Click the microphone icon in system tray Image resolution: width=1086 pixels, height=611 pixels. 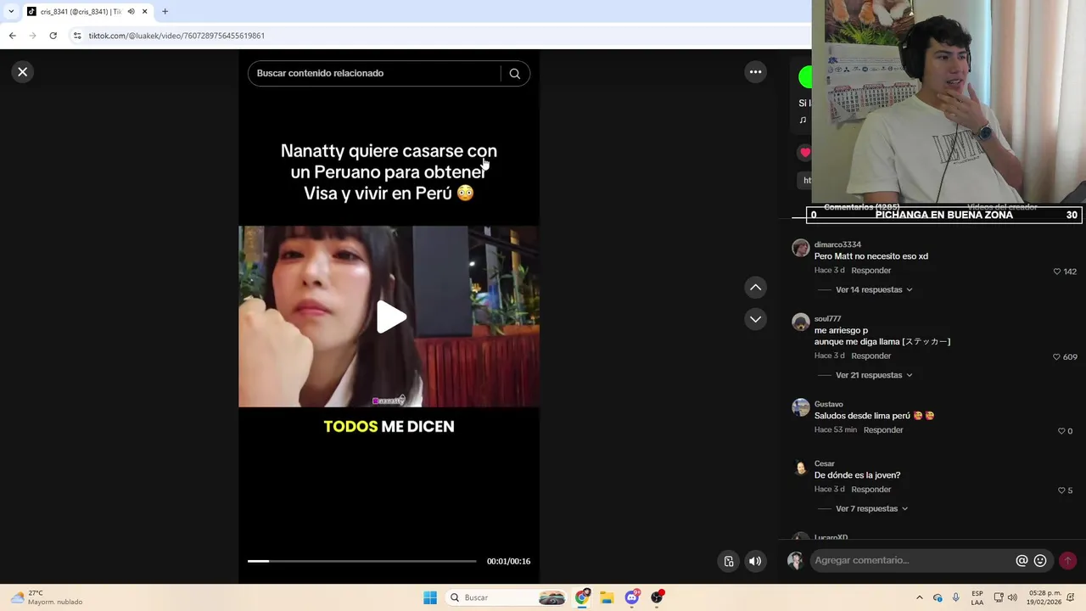[x=956, y=597]
